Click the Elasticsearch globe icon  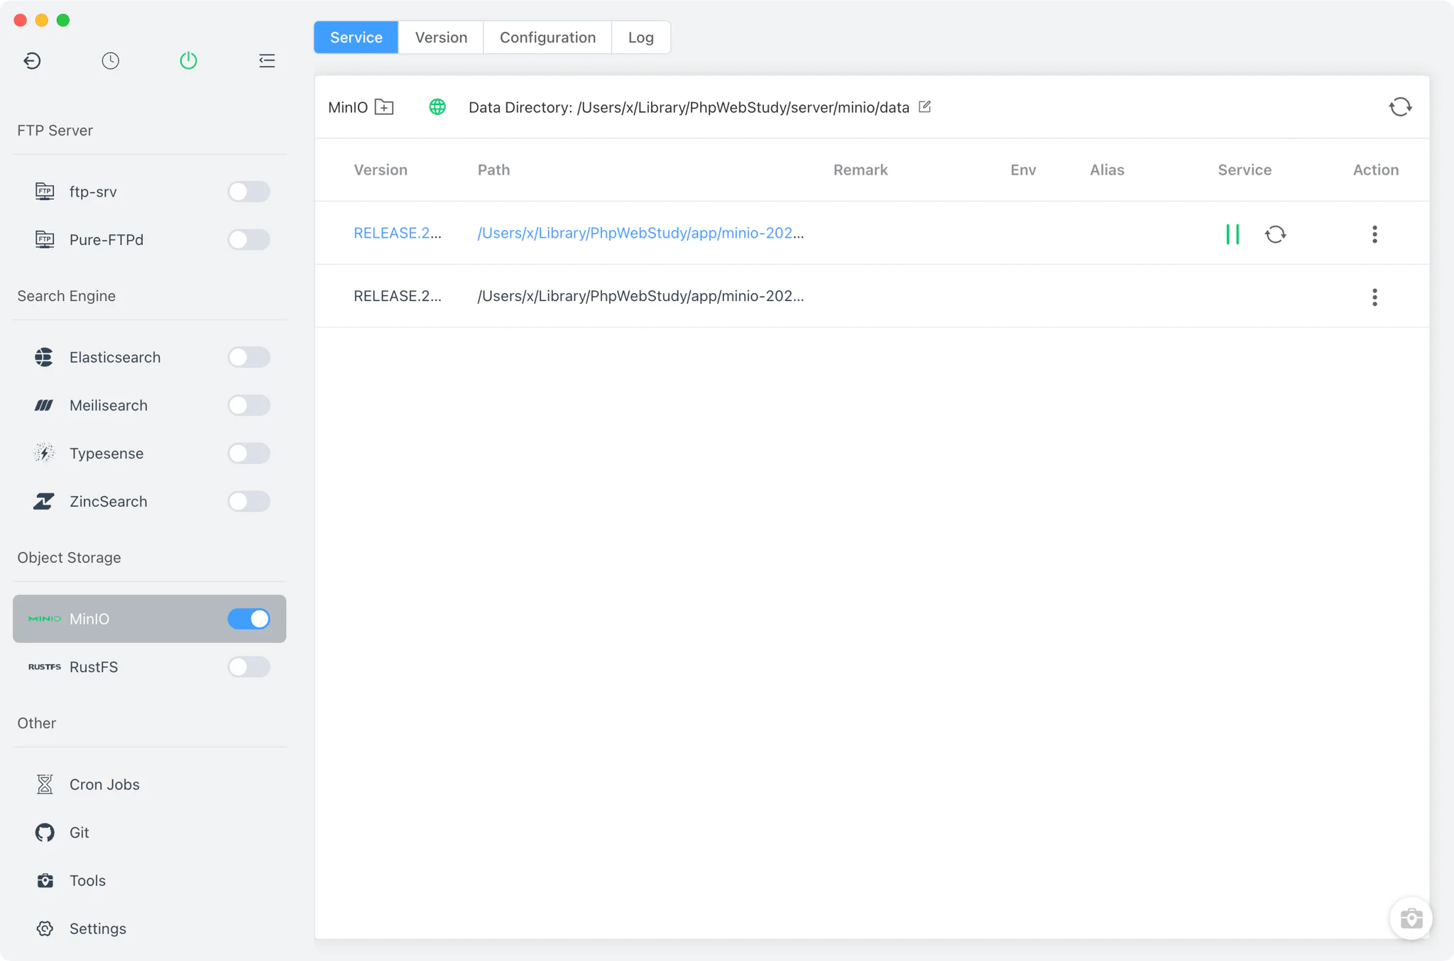(44, 357)
